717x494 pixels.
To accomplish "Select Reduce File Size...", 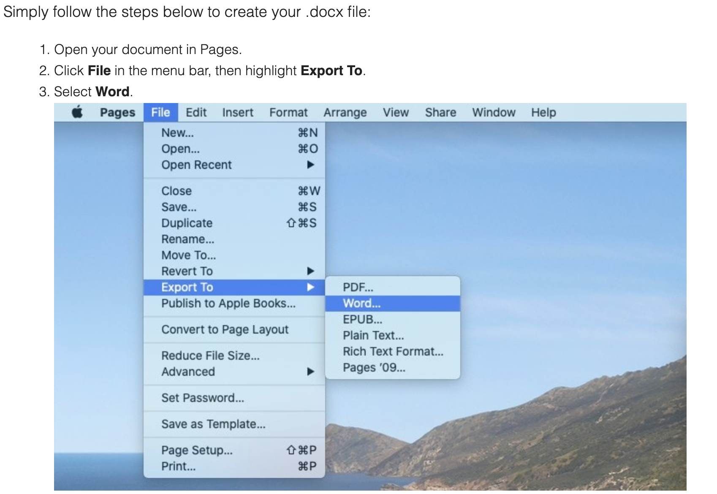I will (234, 356).
